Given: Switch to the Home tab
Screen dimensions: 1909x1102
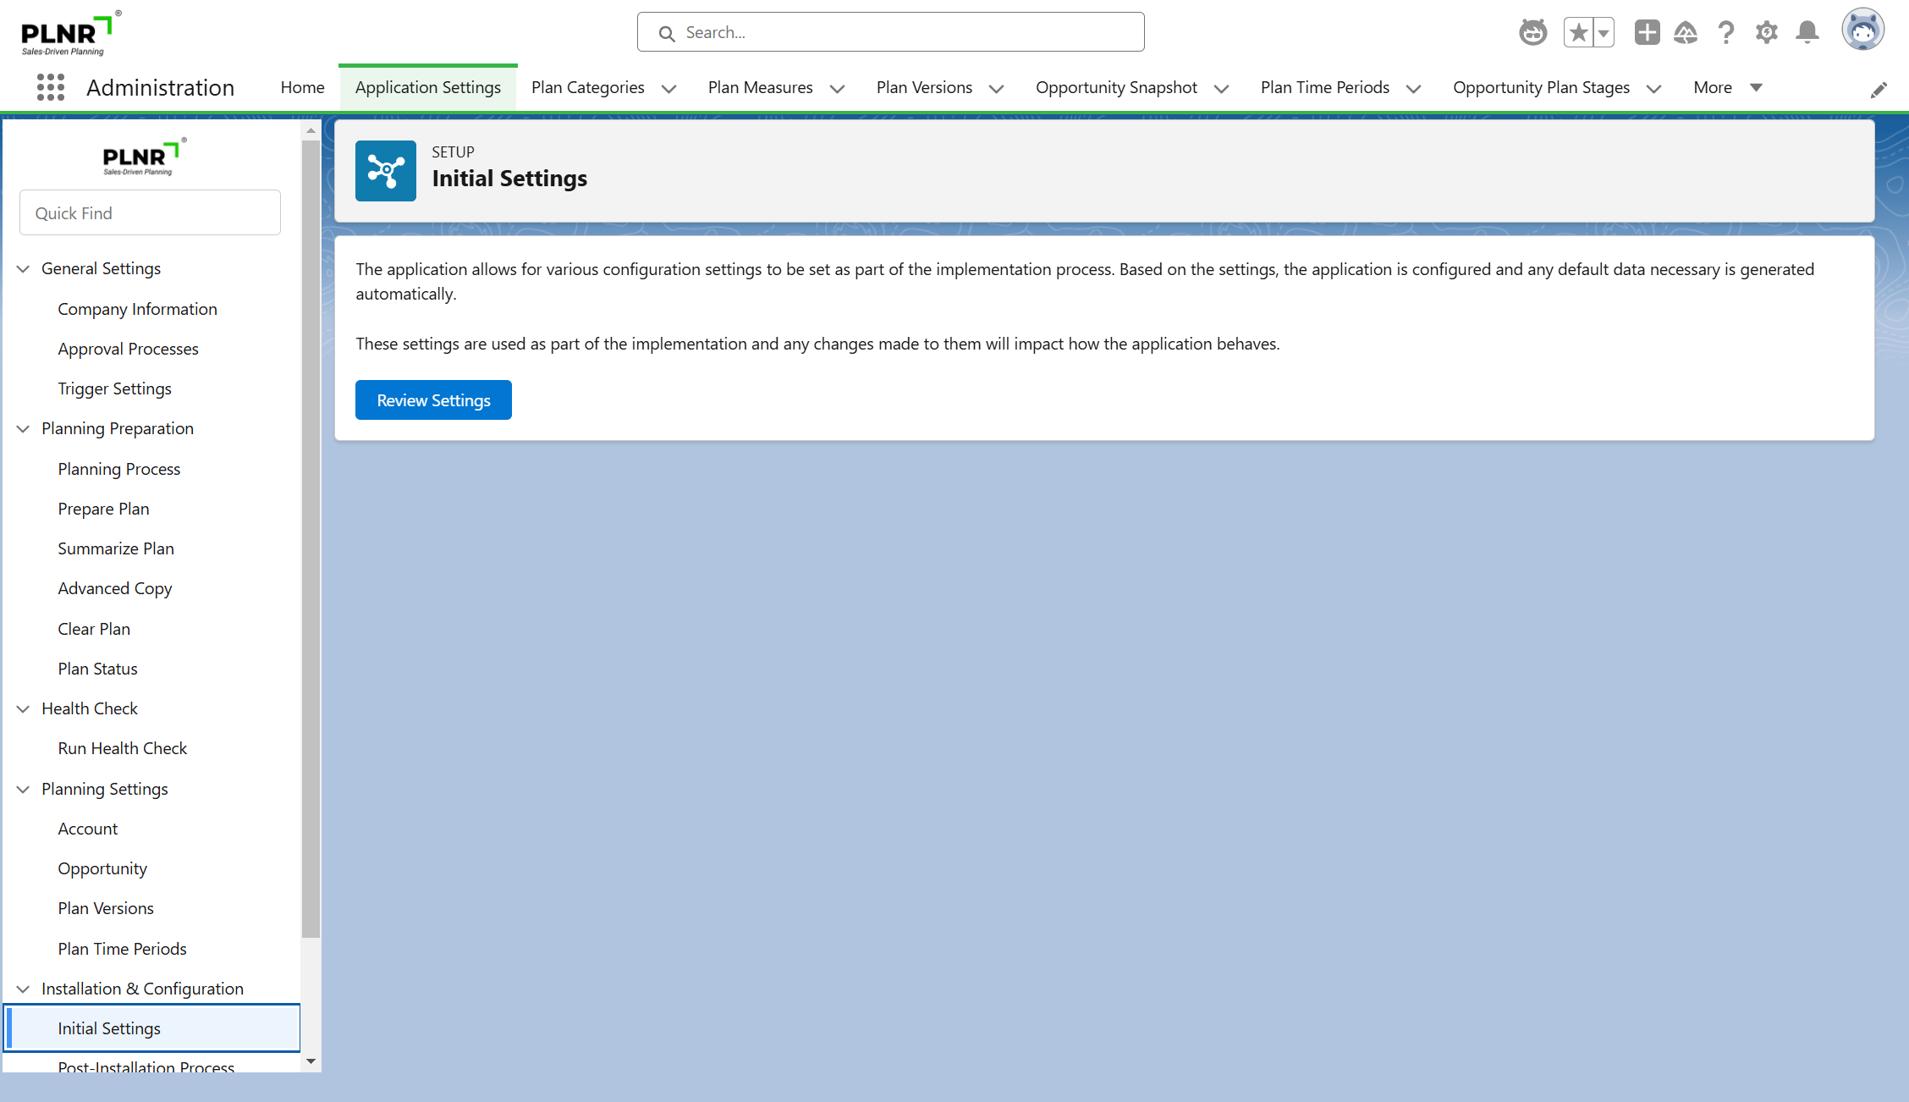Looking at the screenshot, I should pyautogui.click(x=302, y=87).
